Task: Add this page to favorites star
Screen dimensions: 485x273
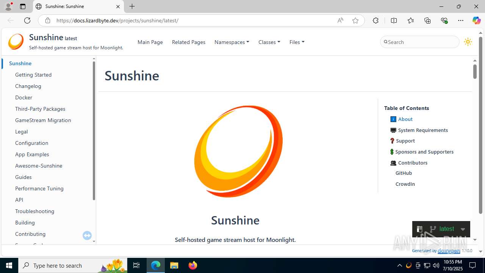Action: [355, 20]
